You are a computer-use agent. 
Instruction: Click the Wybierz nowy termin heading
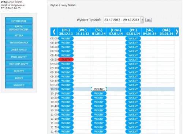coord(63,5)
